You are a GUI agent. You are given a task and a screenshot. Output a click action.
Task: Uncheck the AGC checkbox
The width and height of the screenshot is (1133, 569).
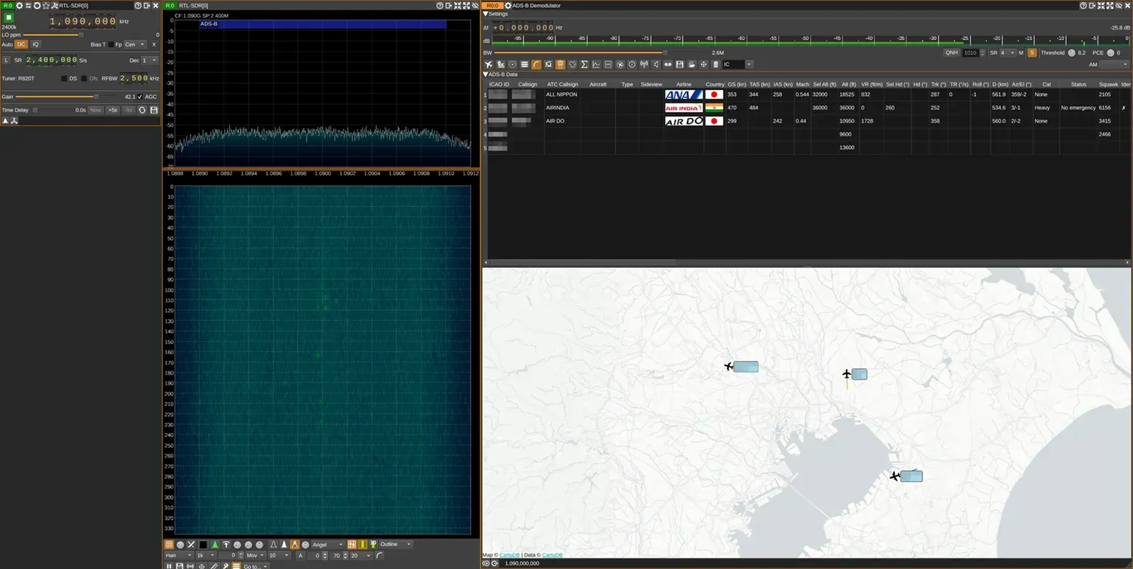click(140, 97)
